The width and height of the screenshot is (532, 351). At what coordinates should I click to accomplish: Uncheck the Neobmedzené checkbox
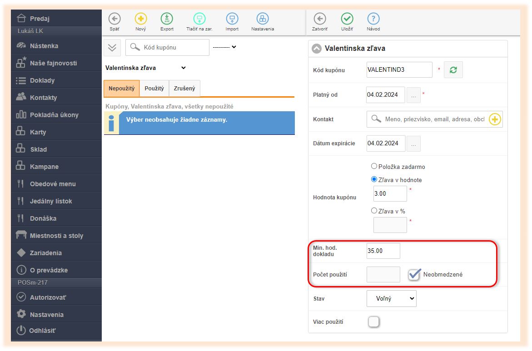(414, 275)
